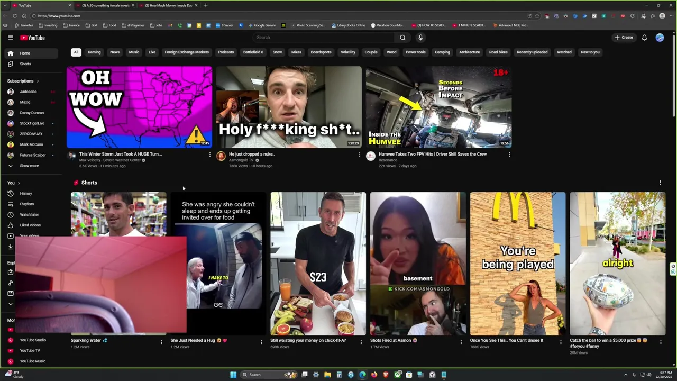Open a new browser tab
The width and height of the screenshot is (677, 381).
tap(206, 5)
